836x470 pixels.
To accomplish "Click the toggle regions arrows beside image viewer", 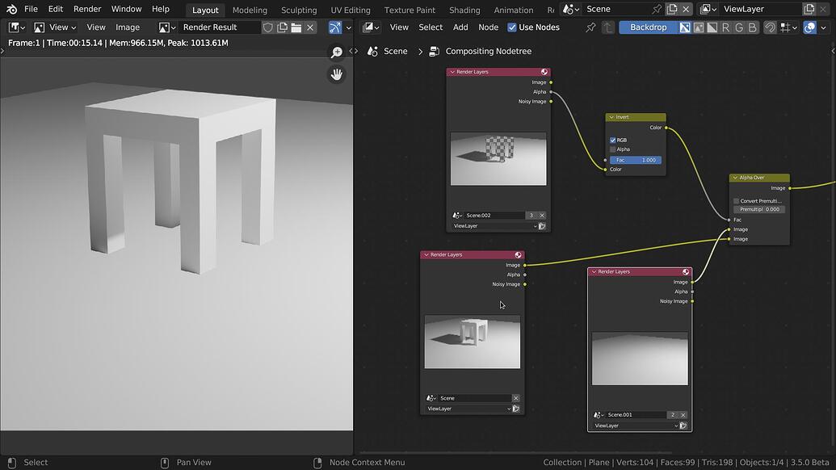I will pyautogui.click(x=354, y=51).
